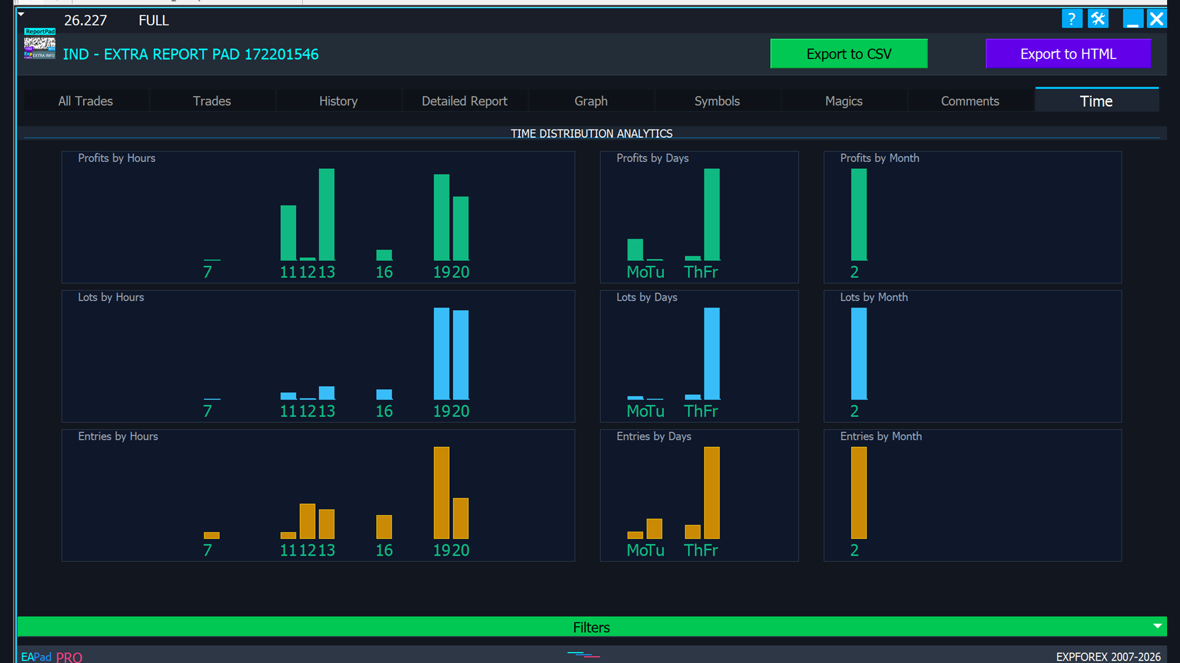
Task: Click the ReportPad QR logo icon
Action: pos(40,44)
